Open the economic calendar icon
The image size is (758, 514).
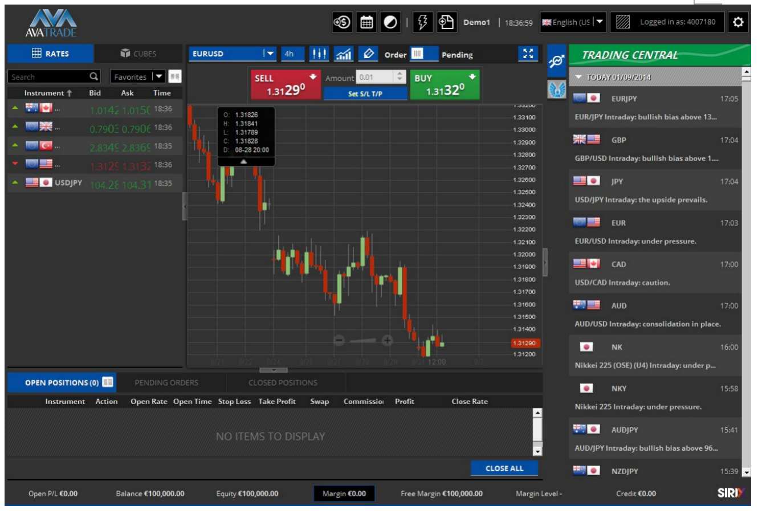tap(366, 22)
